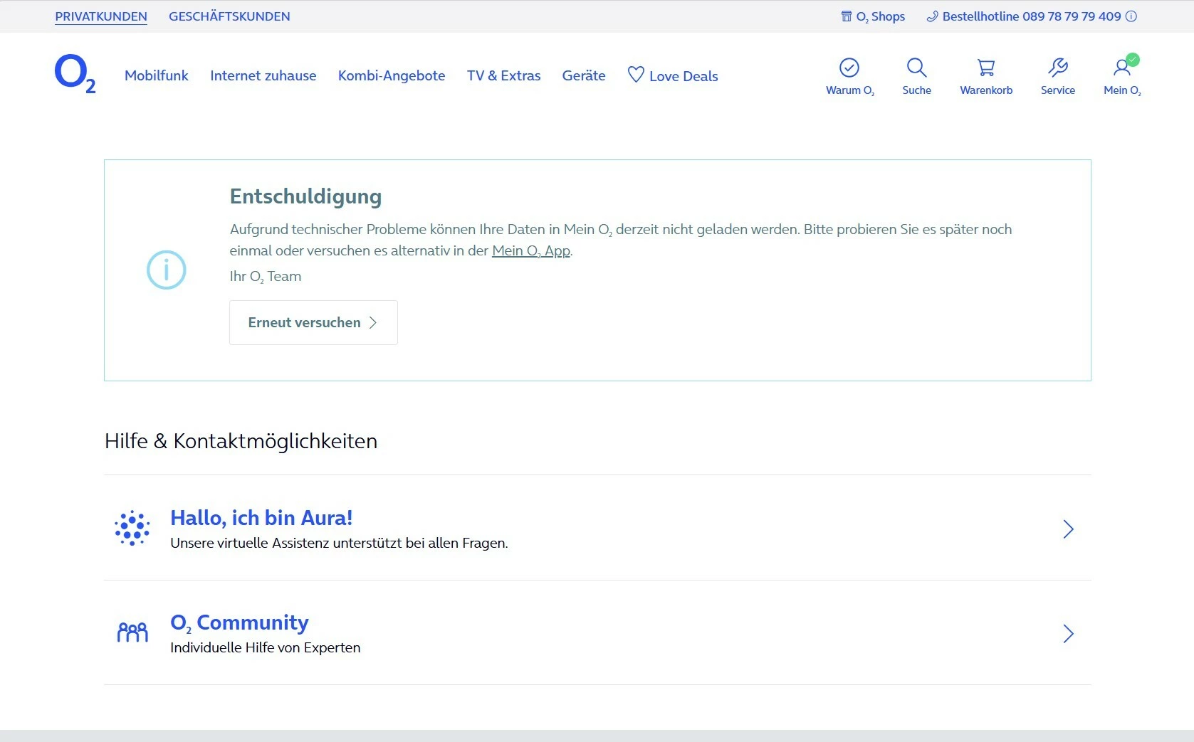
Task: Switch to the Geschäftskunden tab
Action: 229,16
